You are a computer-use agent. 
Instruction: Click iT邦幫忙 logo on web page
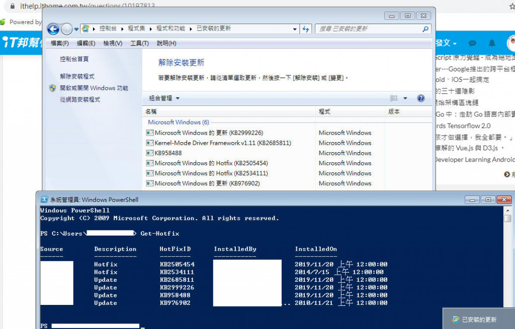(22, 43)
